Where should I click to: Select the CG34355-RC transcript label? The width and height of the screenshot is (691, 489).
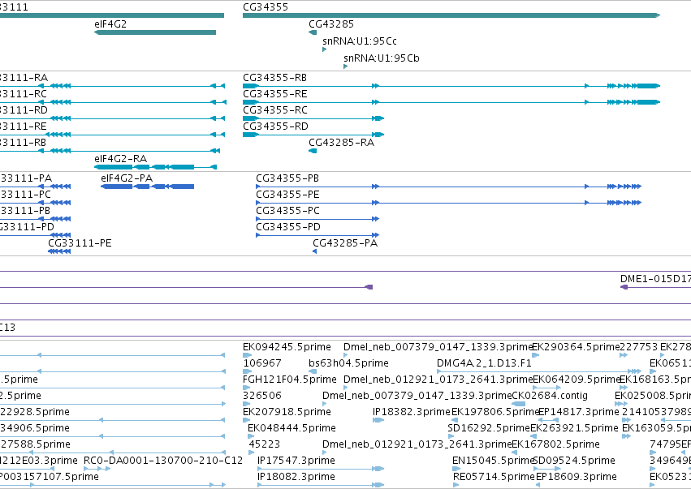[x=275, y=110]
